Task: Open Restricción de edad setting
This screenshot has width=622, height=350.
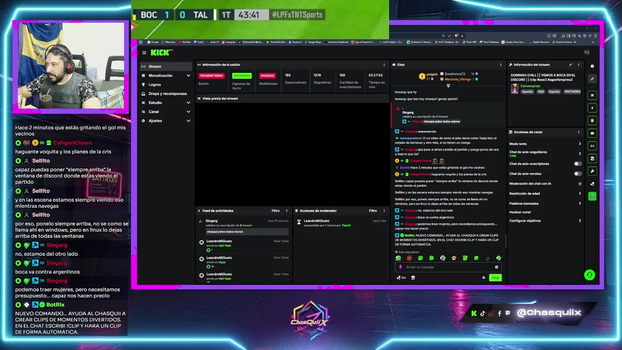Action: pyautogui.click(x=545, y=193)
